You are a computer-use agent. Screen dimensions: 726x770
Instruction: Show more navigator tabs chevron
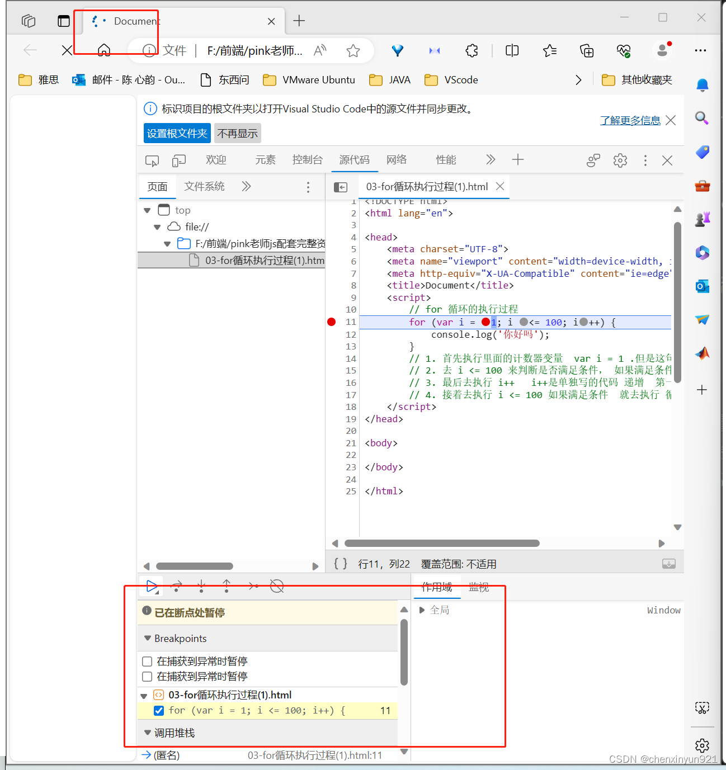tap(246, 186)
